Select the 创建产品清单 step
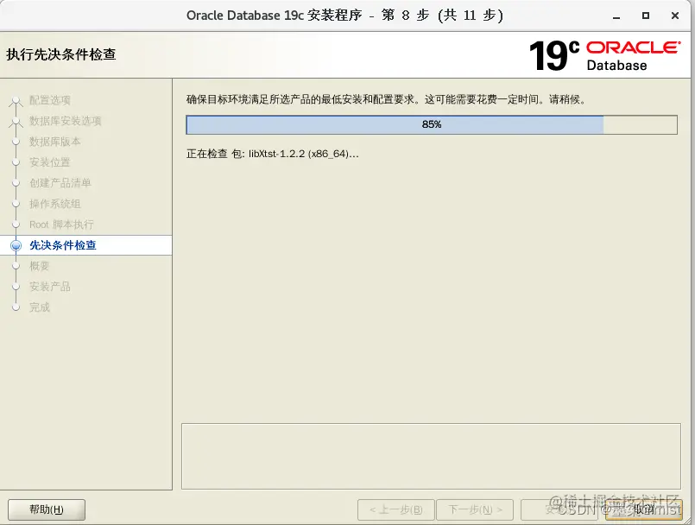Image resolution: width=695 pixels, height=525 pixels. pos(60,183)
